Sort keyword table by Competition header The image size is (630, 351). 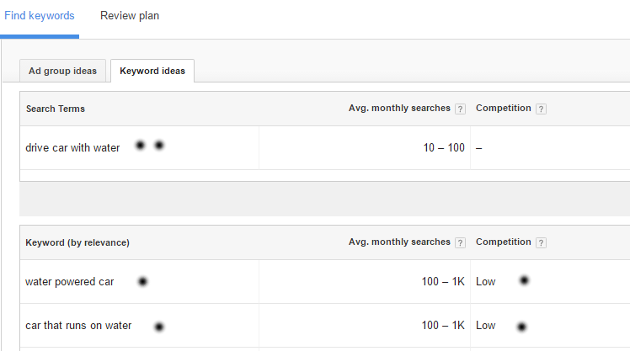click(x=503, y=242)
